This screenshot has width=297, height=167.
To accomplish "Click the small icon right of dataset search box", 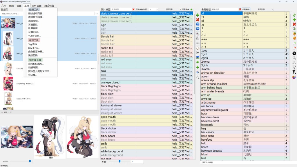I will pyautogui.click(x=97, y=14).
